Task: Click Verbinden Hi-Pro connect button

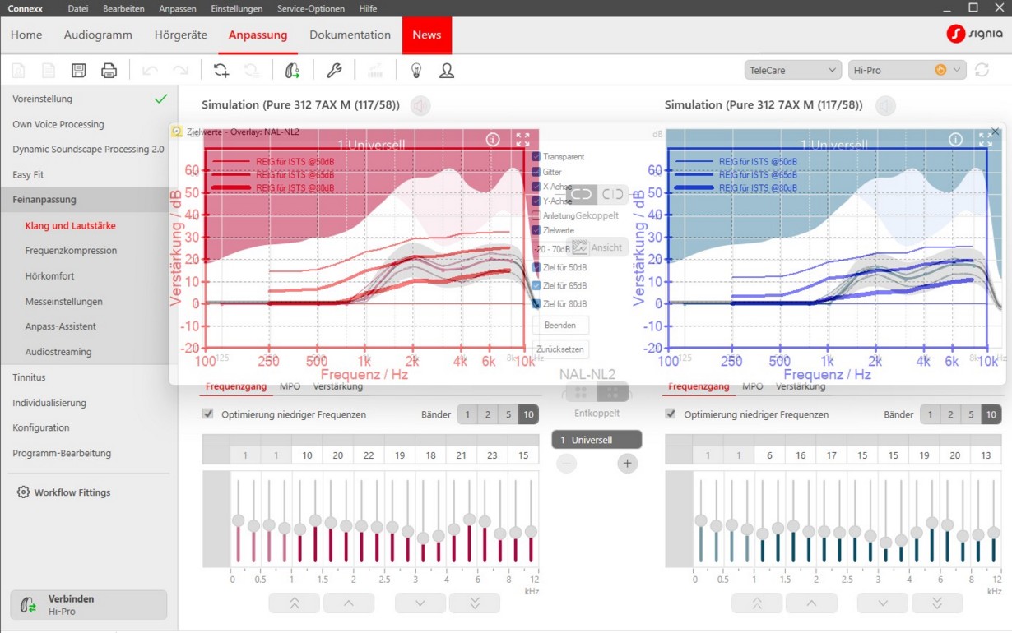Action: (89, 605)
